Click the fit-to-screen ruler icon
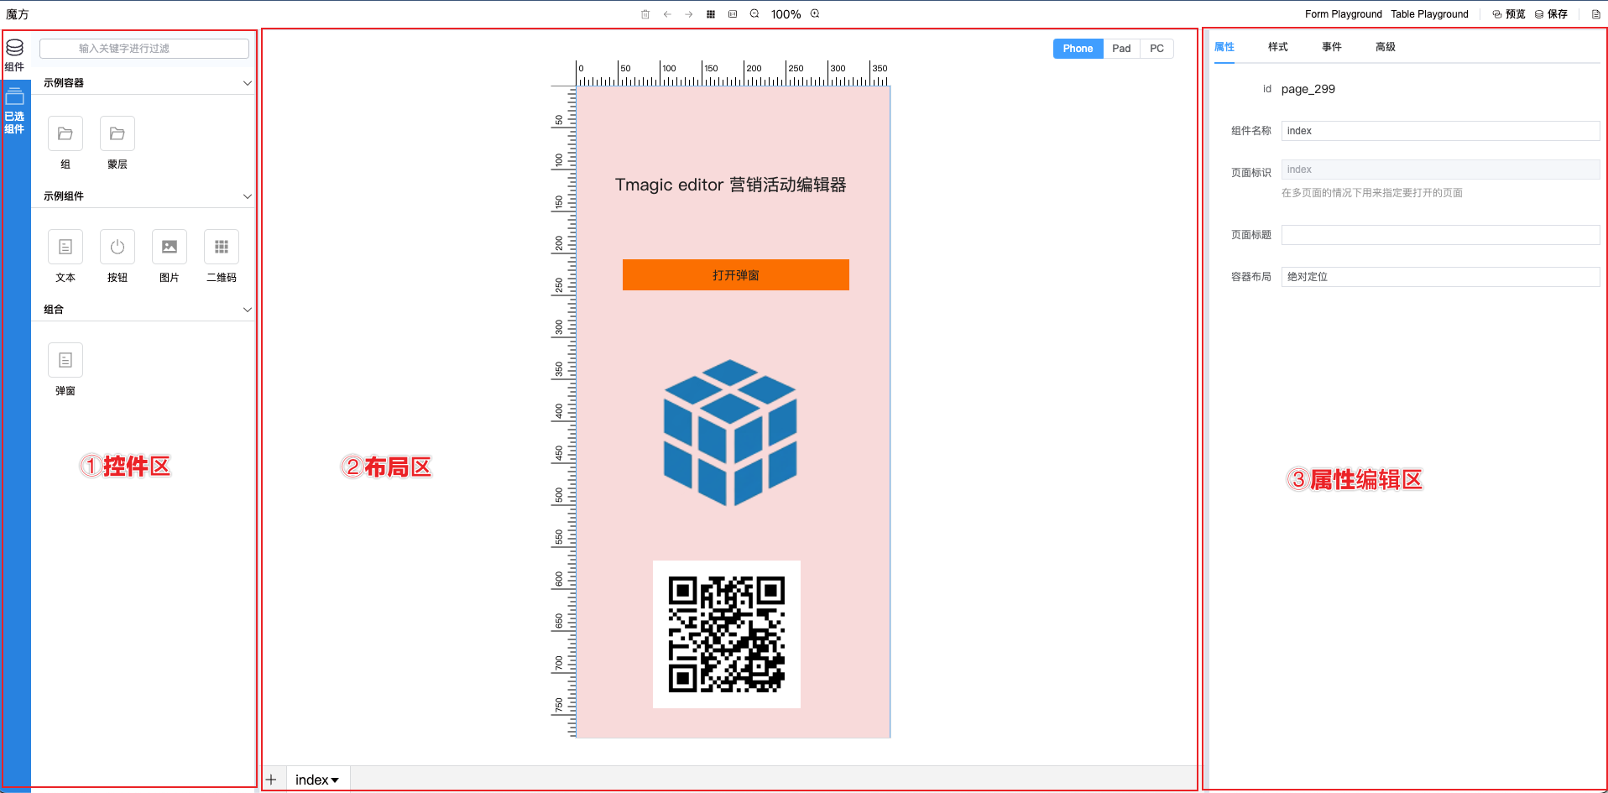 tap(733, 14)
